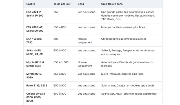The height and width of the screenshot is (105, 180).
Task: Click the Seiko NH35, NH36 calibre cell
Action: (x=34, y=52)
